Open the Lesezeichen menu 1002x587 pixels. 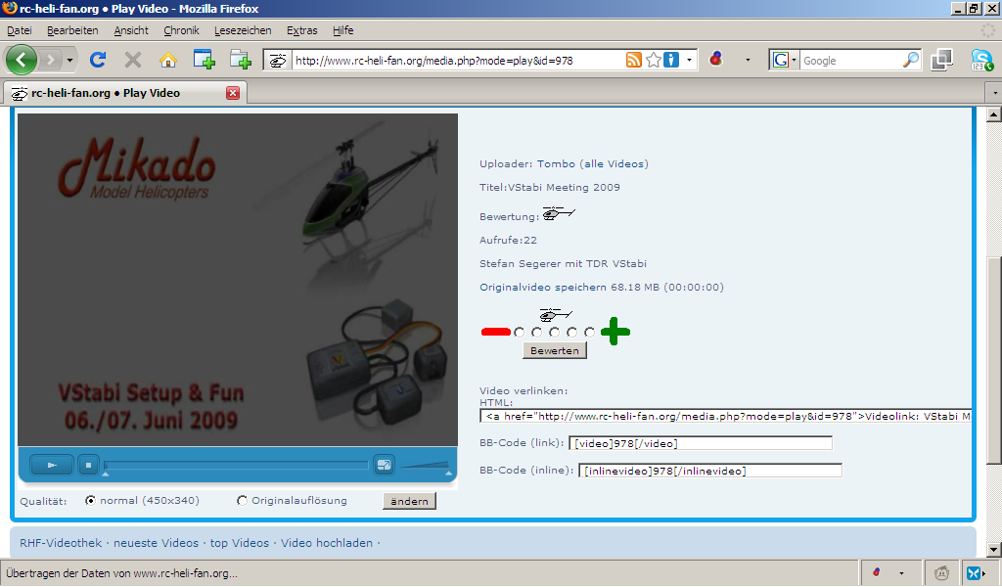pyautogui.click(x=243, y=30)
